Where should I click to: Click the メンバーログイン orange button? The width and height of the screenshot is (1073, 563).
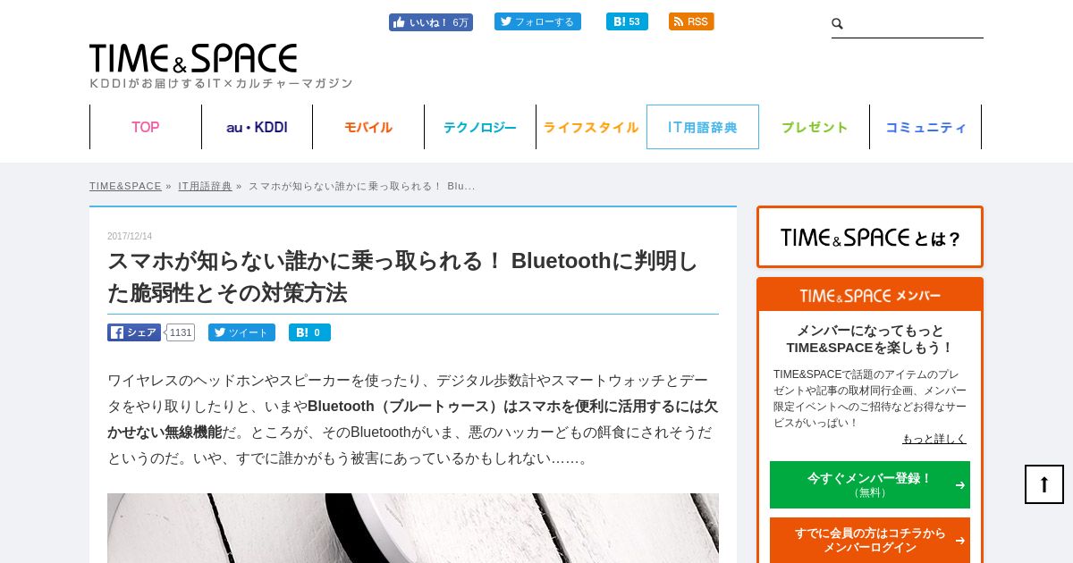point(870,540)
